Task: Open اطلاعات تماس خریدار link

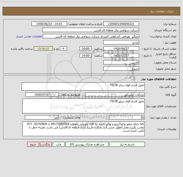Action: click(x=29, y=37)
